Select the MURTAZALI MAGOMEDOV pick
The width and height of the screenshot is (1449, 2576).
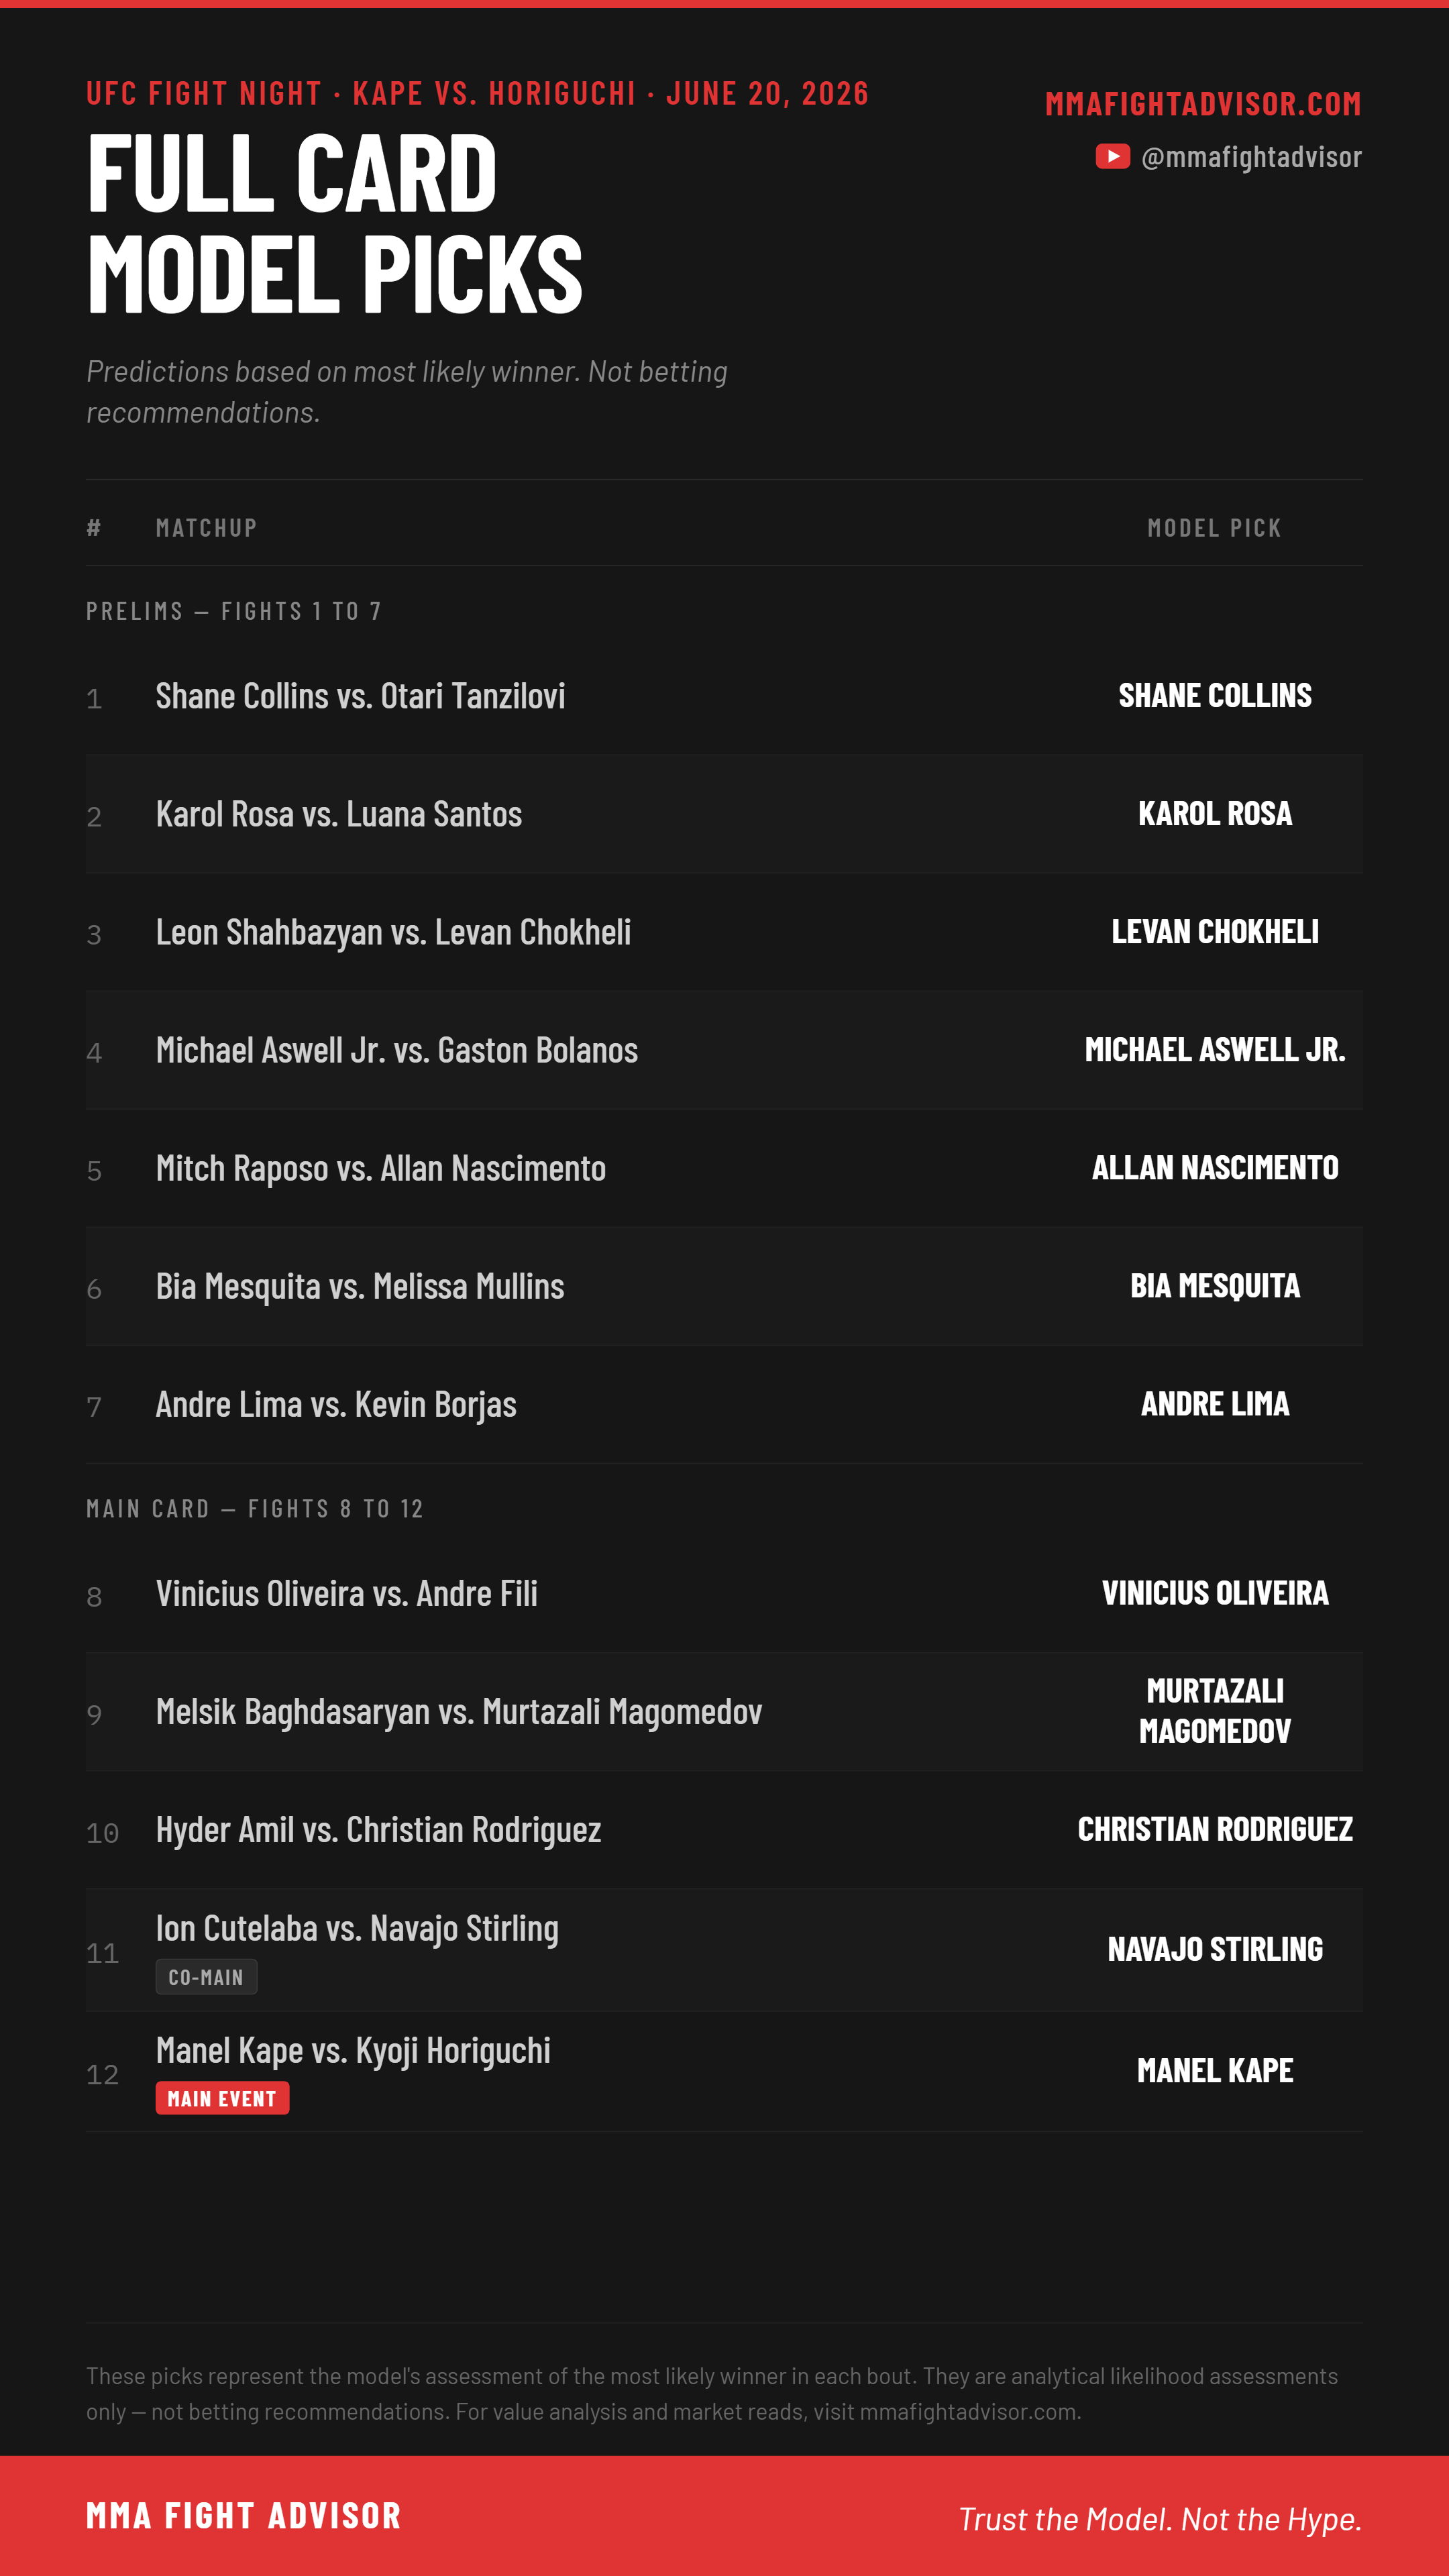[x=1215, y=1711]
